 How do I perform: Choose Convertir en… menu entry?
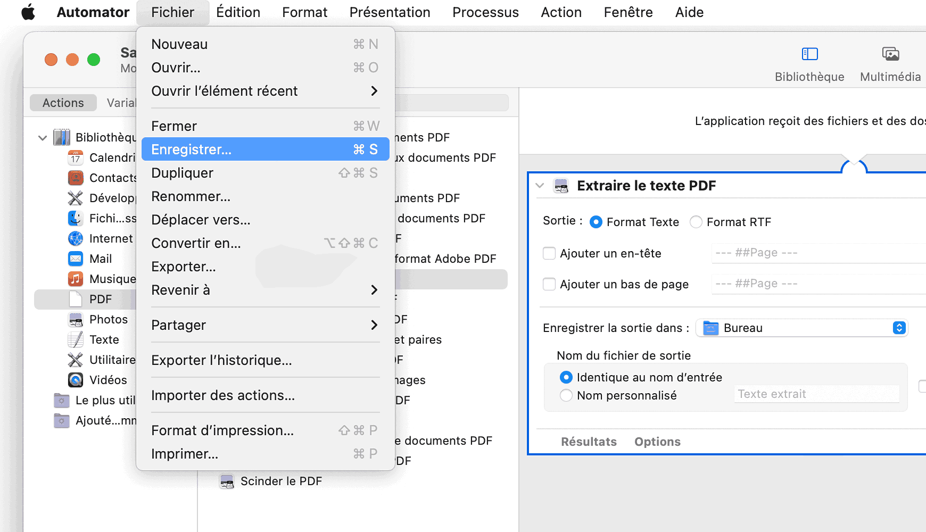[265, 243]
